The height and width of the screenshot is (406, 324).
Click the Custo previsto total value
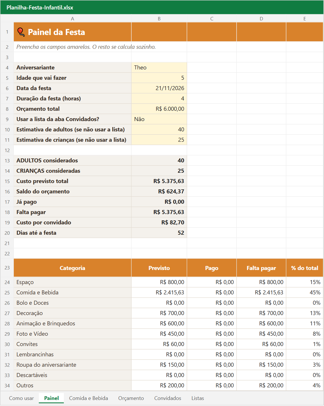[x=159, y=181]
